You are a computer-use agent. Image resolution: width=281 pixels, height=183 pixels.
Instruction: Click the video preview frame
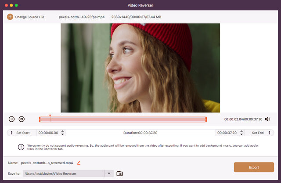(140, 68)
